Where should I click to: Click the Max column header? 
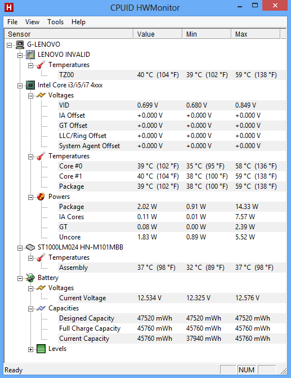click(x=256, y=34)
